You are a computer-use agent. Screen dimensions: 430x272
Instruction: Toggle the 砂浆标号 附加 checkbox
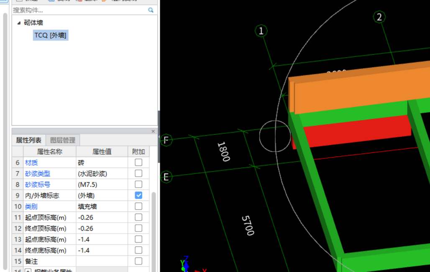[138, 184]
